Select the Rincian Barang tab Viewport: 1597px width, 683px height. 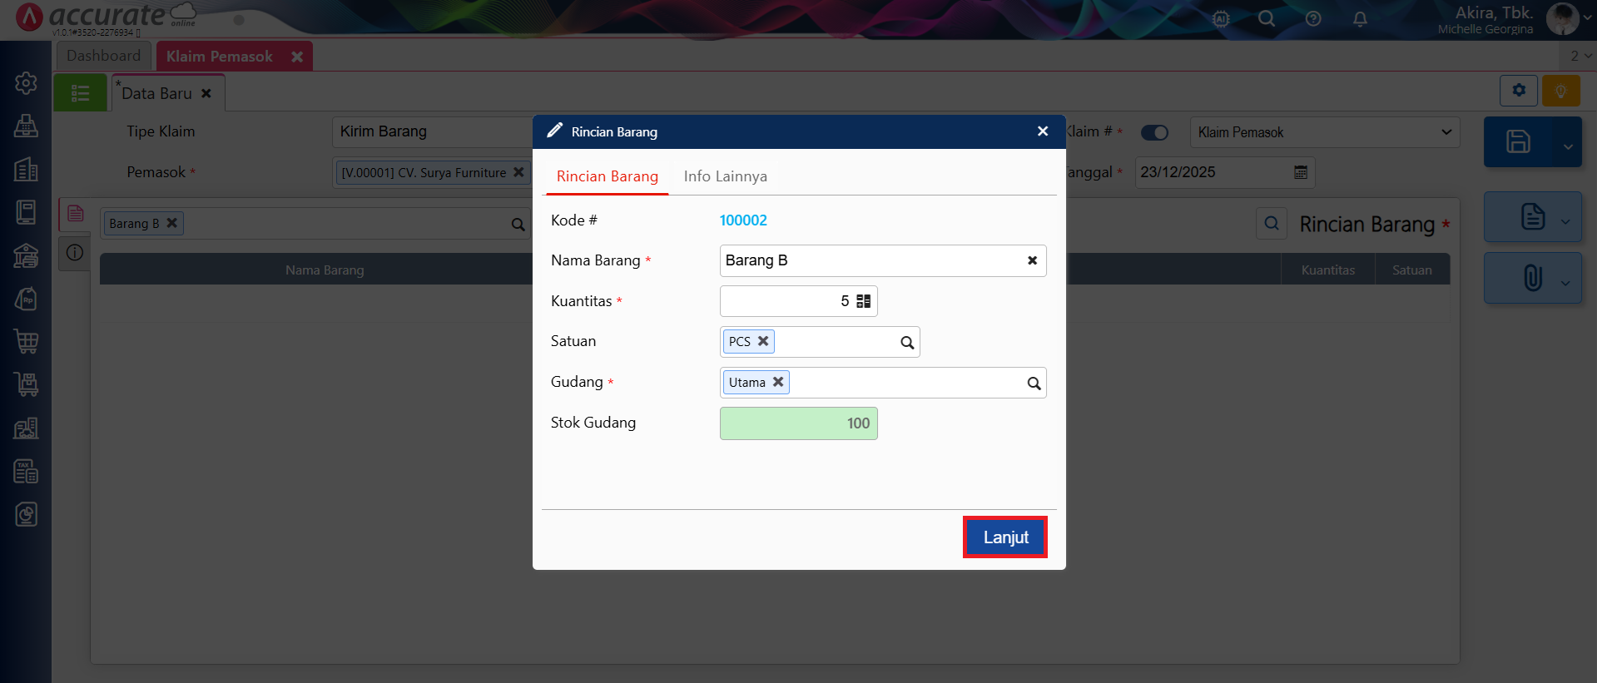tap(607, 176)
